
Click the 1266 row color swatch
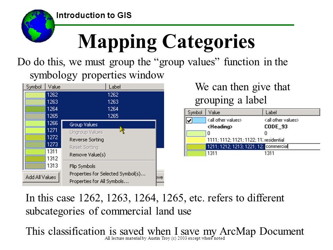tap(35, 123)
